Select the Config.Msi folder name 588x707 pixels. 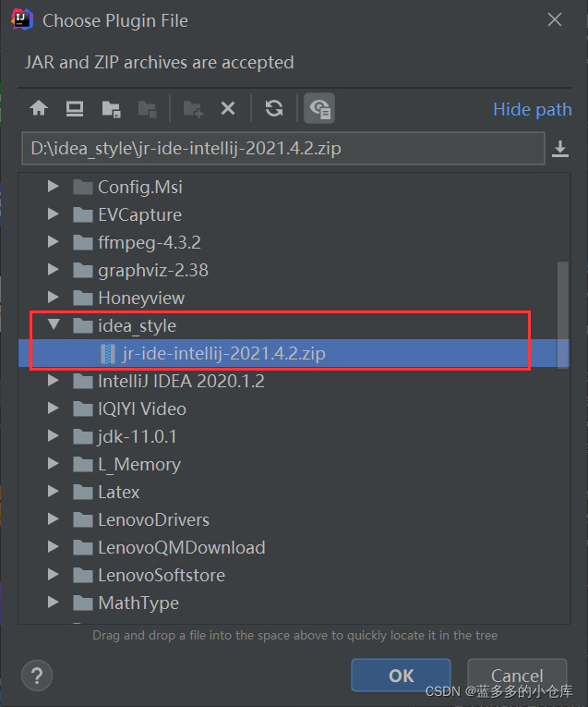140,187
